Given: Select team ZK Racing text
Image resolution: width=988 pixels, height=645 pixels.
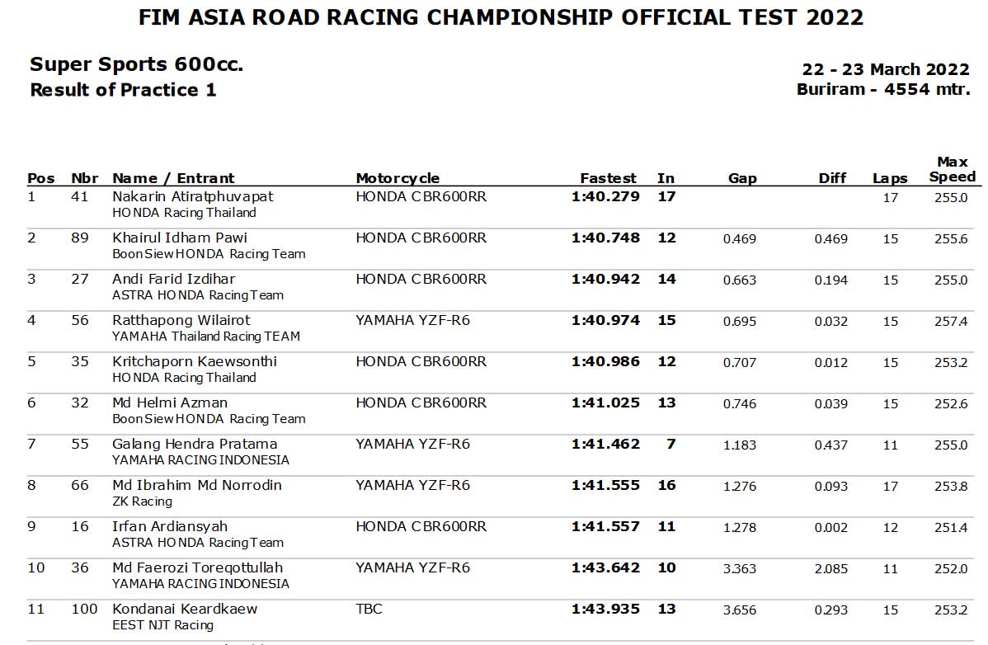Looking at the screenshot, I should [x=142, y=501].
